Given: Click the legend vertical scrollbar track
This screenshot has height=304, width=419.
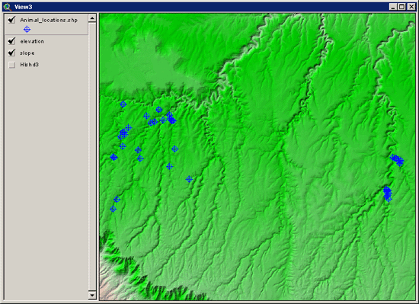Looking at the screenshot, I should pyautogui.click(x=92, y=156).
